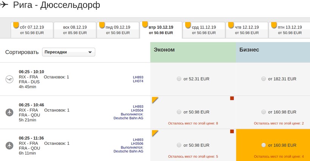Click the gray plane icon for the 06:25 - 11:36 flight
The height and width of the screenshot is (161, 310).
coord(9,146)
